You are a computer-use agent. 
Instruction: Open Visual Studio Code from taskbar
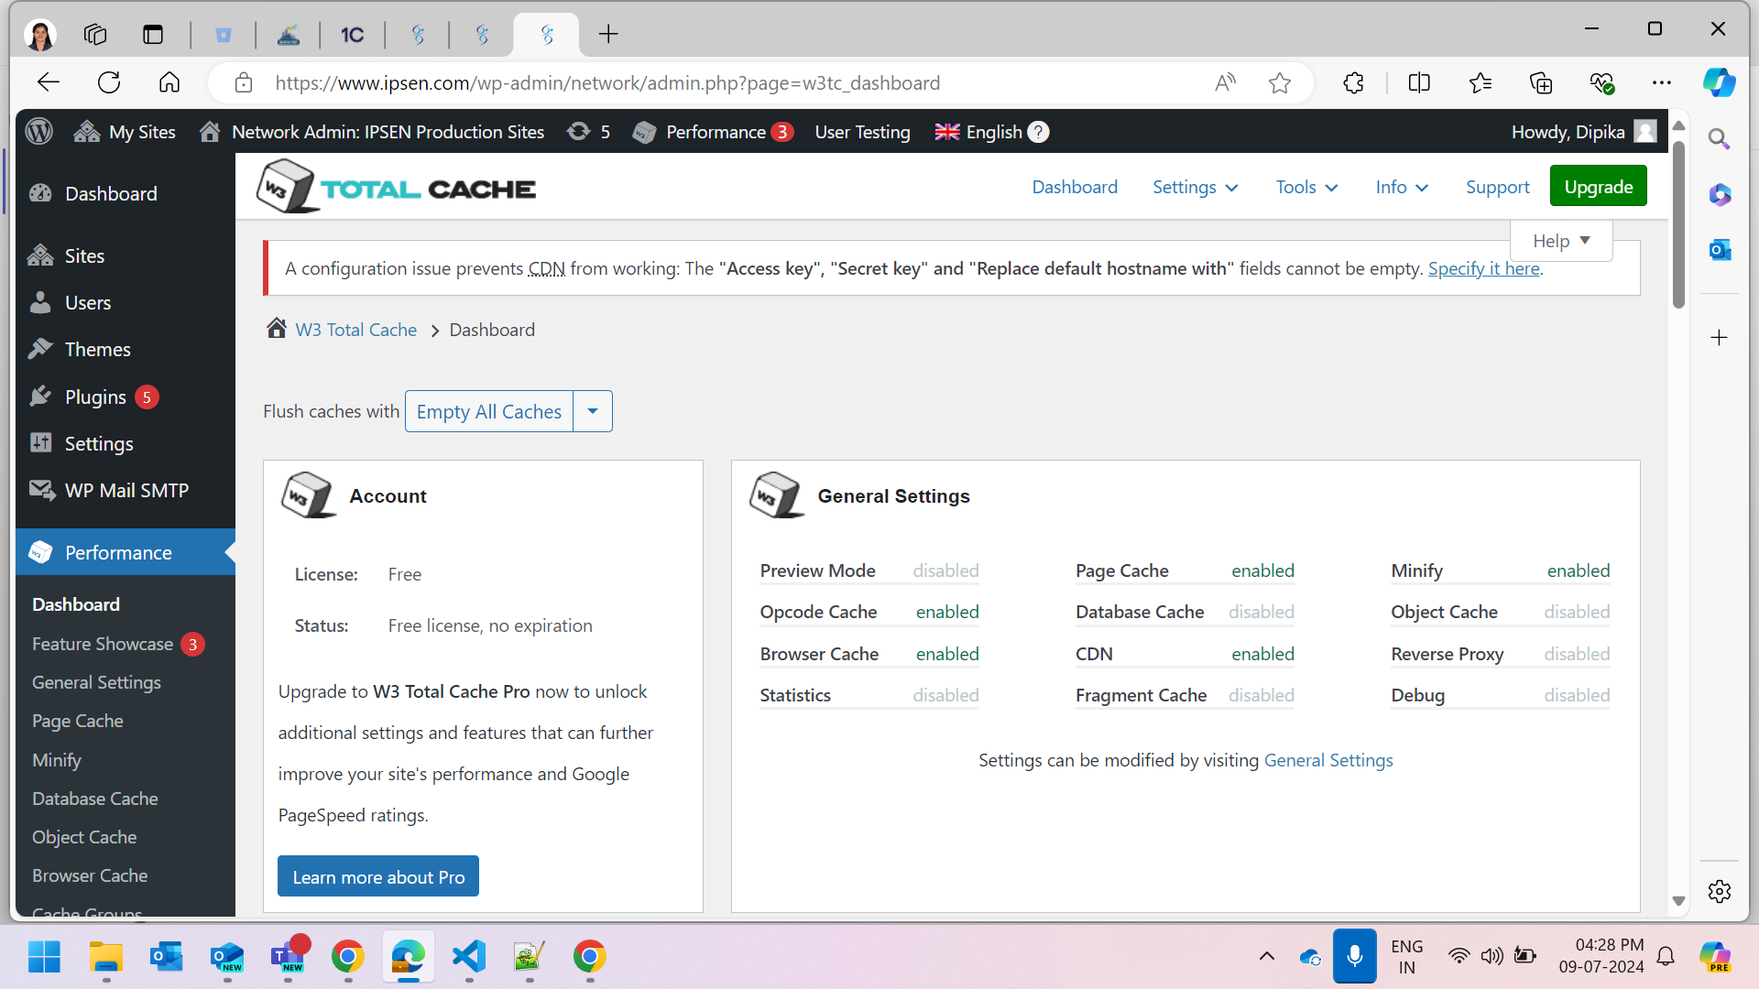[469, 957]
